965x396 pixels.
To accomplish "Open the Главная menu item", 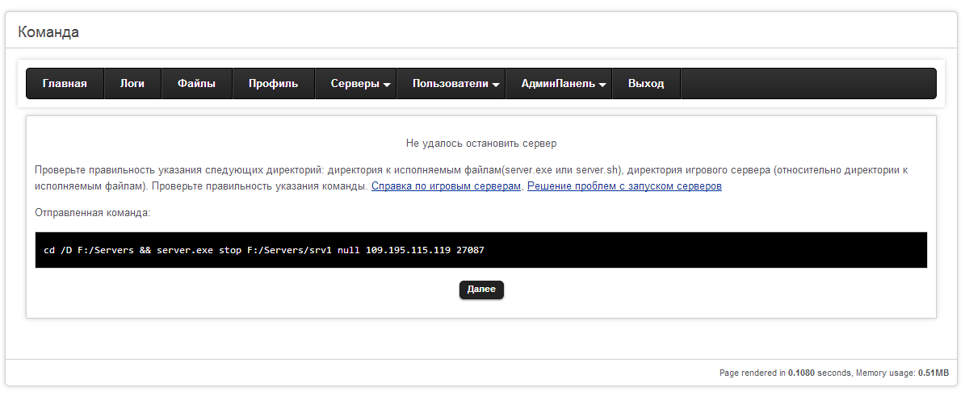I will (65, 84).
